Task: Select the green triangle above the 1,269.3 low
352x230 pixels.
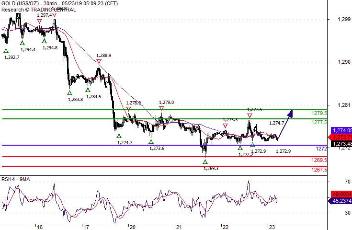Action: click(205, 161)
